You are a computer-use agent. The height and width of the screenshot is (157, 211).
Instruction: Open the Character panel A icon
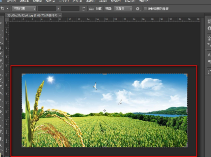[209, 55]
